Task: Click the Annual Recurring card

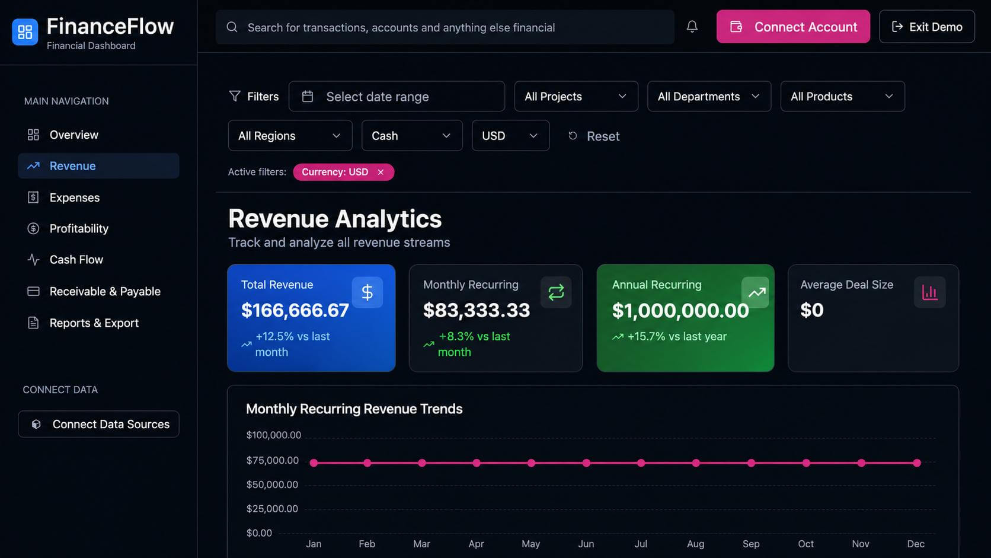Action: 685,318
